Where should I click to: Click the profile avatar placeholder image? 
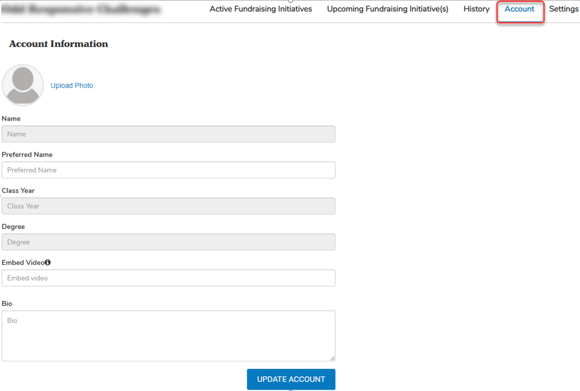tap(23, 85)
